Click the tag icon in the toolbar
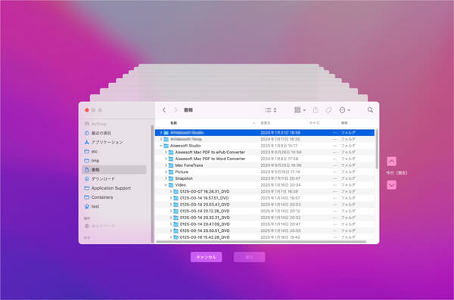The width and height of the screenshot is (454, 300). click(328, 110)
